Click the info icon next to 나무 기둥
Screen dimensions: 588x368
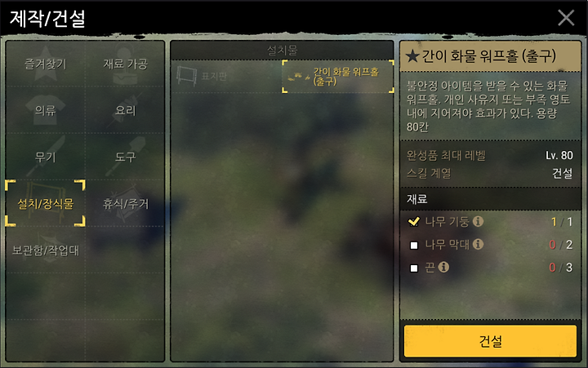click(x=478, y=221)
